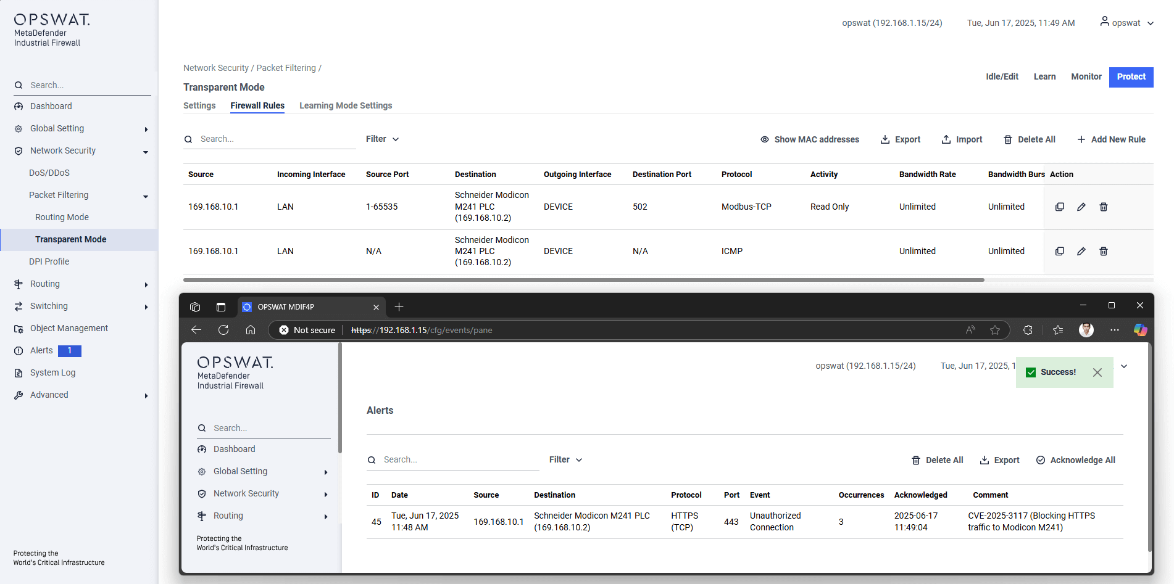Open System Log from the sidebar

coord(52,372)
